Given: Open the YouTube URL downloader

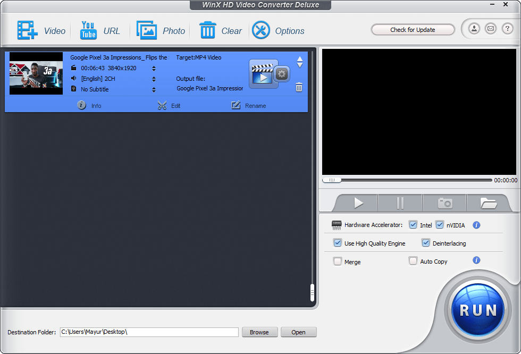Looking at the screenshot, I should point(88,30).
